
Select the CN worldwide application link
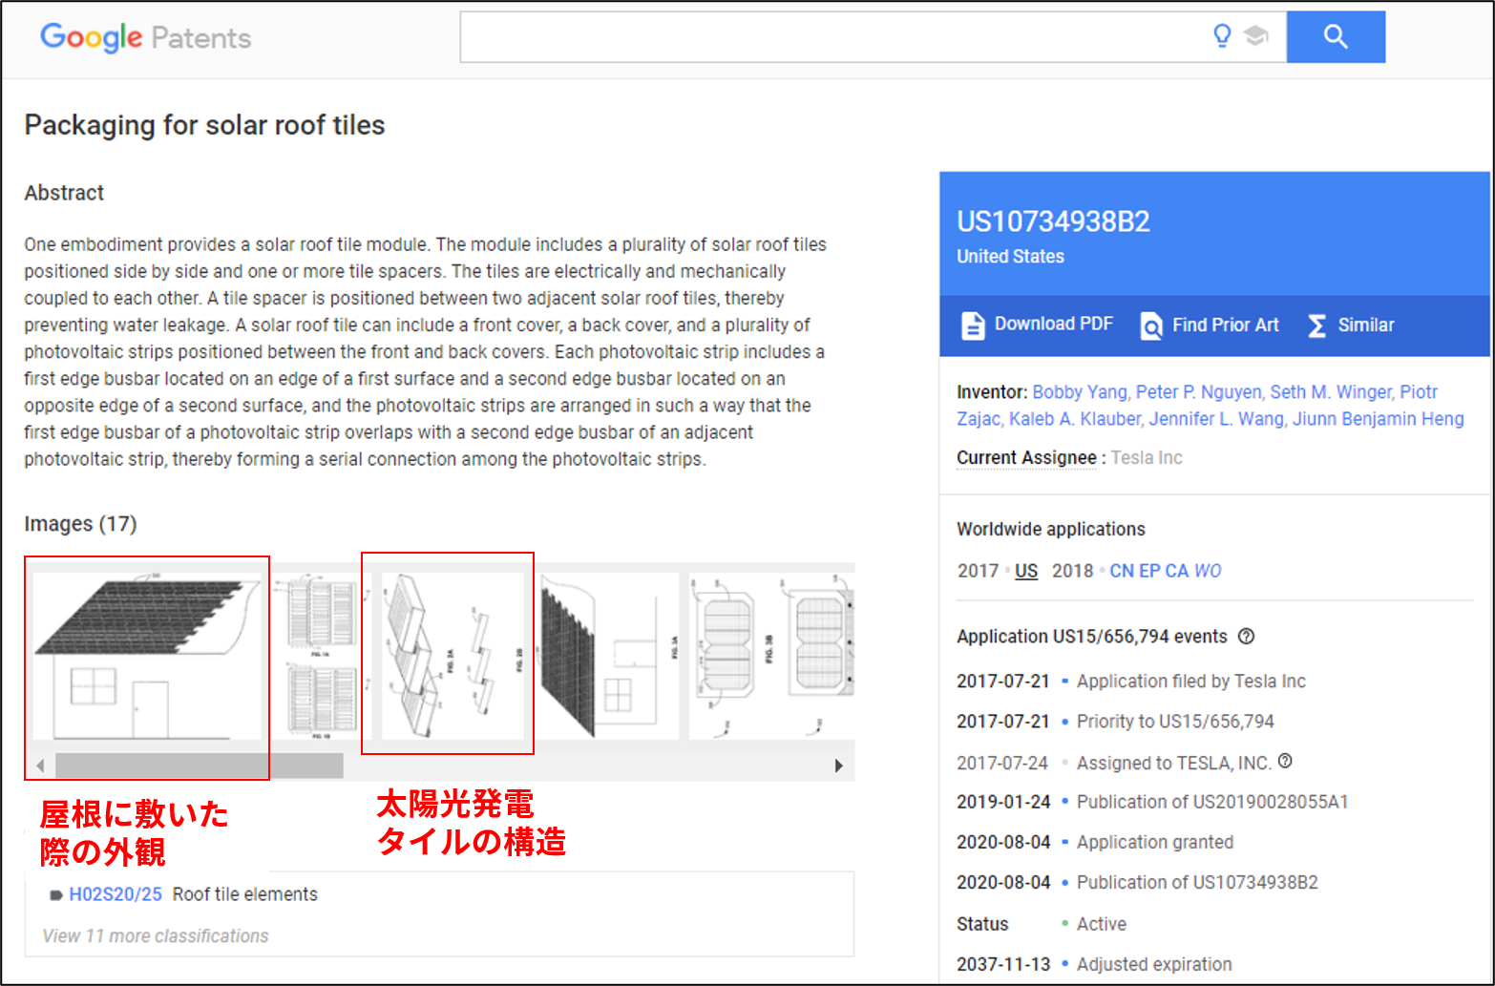pos(1121,571)
